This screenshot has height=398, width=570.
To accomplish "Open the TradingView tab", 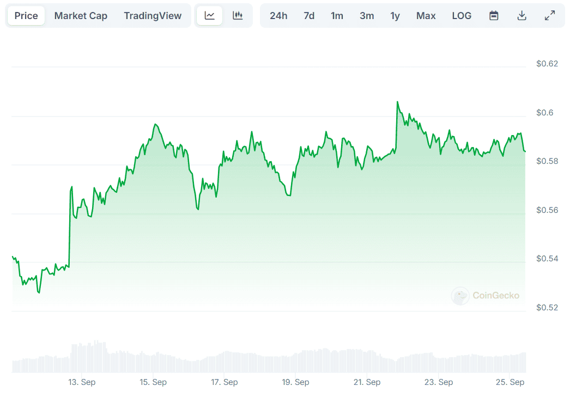I will click(153, 16).
